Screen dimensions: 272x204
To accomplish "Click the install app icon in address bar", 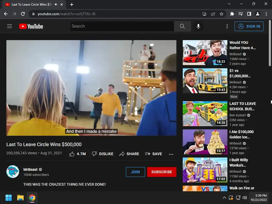I will pyautogui.click(x=205, y=14).
